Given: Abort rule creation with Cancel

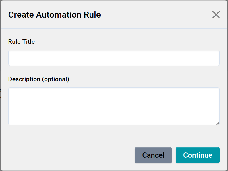Looking at the screenshot, I should 153,155.
